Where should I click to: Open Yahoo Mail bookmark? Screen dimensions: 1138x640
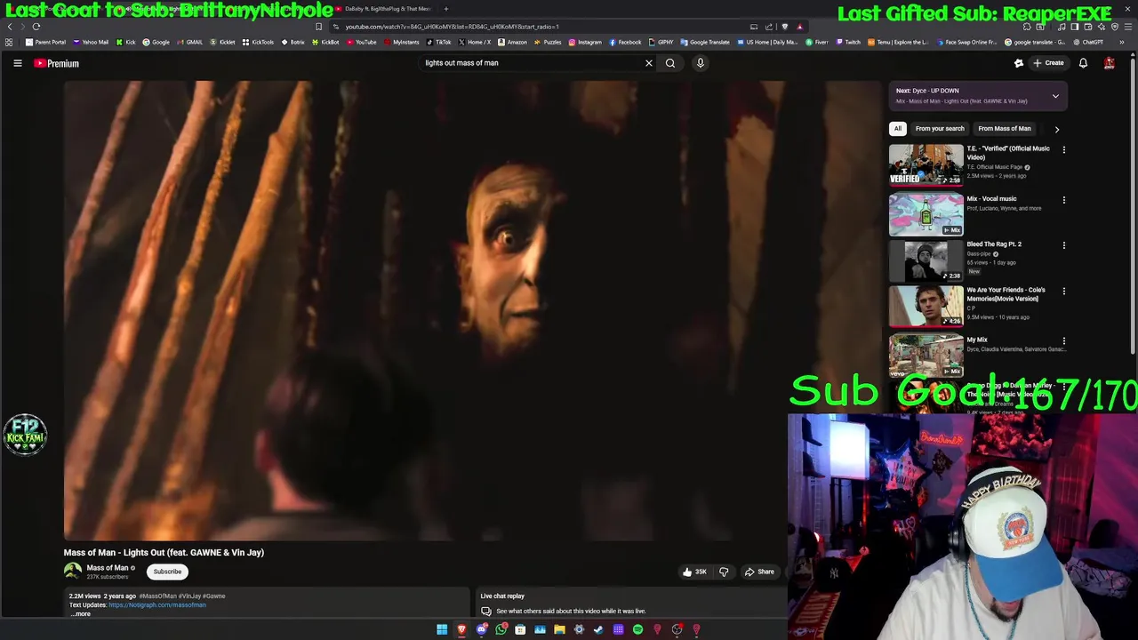[x=91, y=42]
